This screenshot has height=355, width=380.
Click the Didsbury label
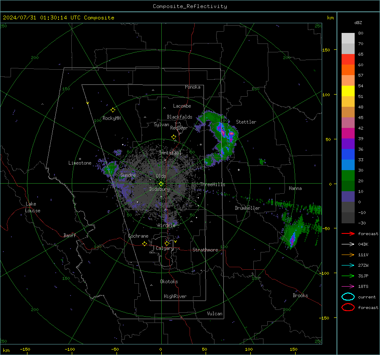[159, 189]
